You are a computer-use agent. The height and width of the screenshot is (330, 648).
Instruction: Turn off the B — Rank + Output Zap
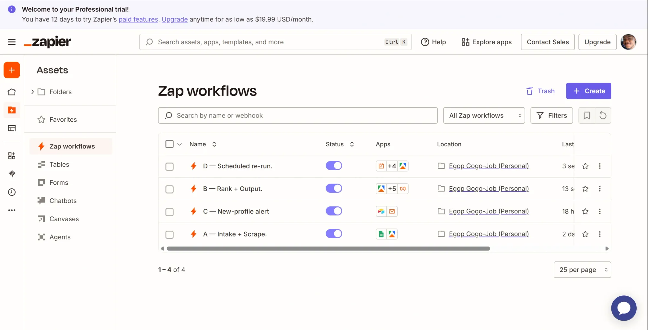[x=334, y=188]
